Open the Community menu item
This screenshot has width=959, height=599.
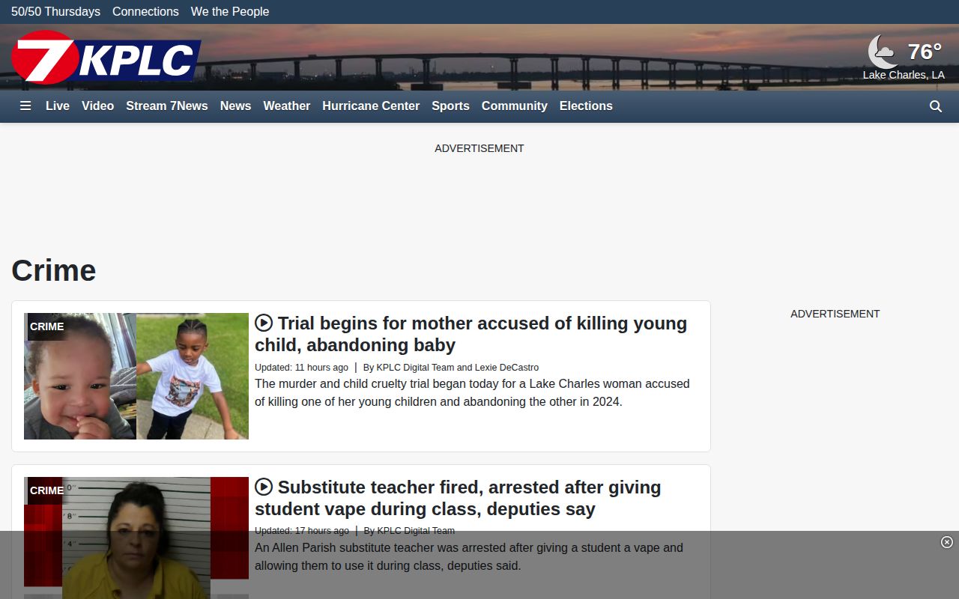[x=514, y=106]
